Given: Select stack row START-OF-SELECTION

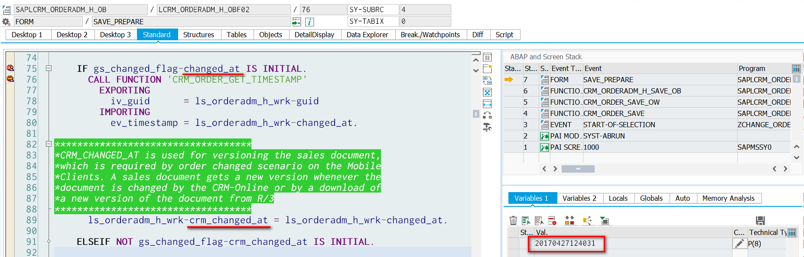Looking at the screenshot, I should (648, 125).
